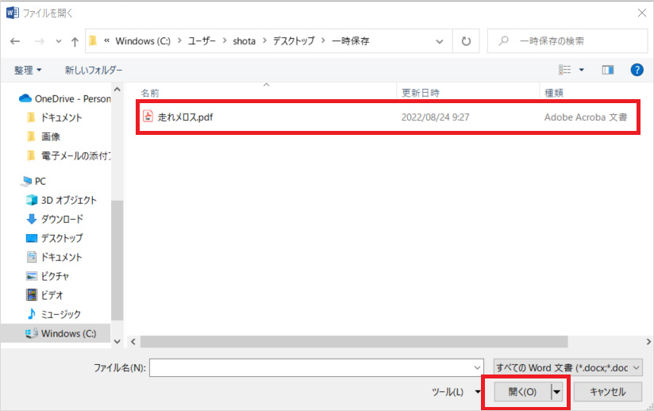Image resolution: width=654 pixels, height=411 pixels.
Task: Click the キャンセル button
Action: pyautogui.click(x=607, y=392)
